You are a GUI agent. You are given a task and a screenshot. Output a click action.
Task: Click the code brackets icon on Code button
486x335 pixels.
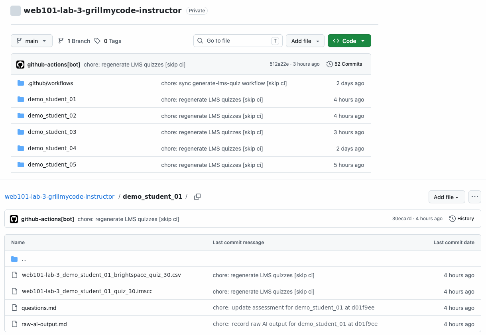coord(336,41)
